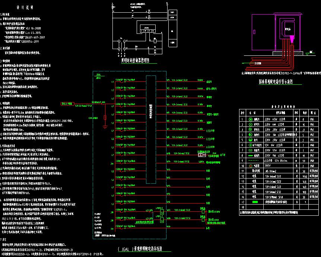Click the 设计说明 heading of the notes
This screenshot has width=321, height=257.
tap(25, 7)
